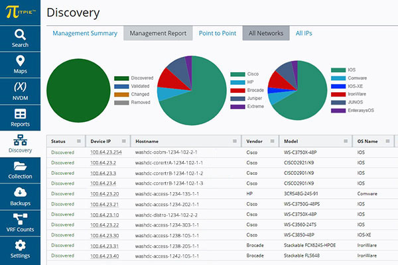Select model cell CISCO2921/K9
The height and width of the screenshot is (265, 398).
tap(298, 162)
